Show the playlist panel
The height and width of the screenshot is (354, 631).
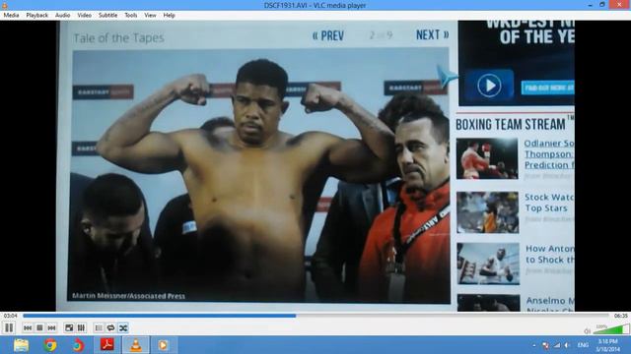pyautogui.click(x=99, y=327)
